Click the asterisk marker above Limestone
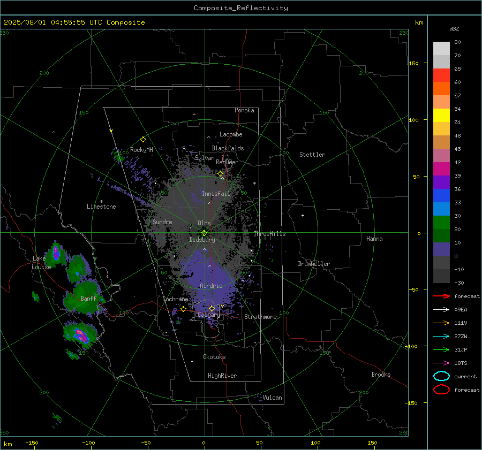 tap(101, 202)
